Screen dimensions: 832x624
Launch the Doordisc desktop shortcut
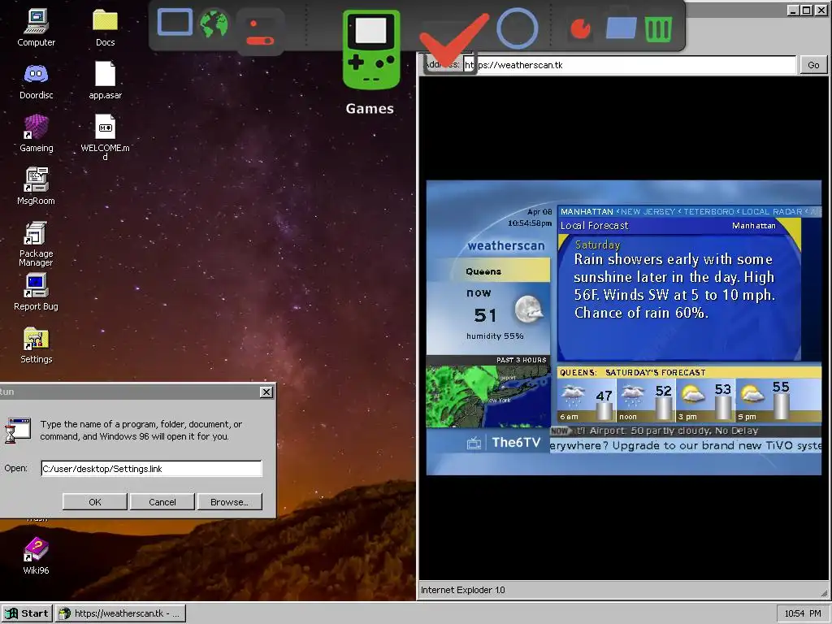tap(36, 80)
